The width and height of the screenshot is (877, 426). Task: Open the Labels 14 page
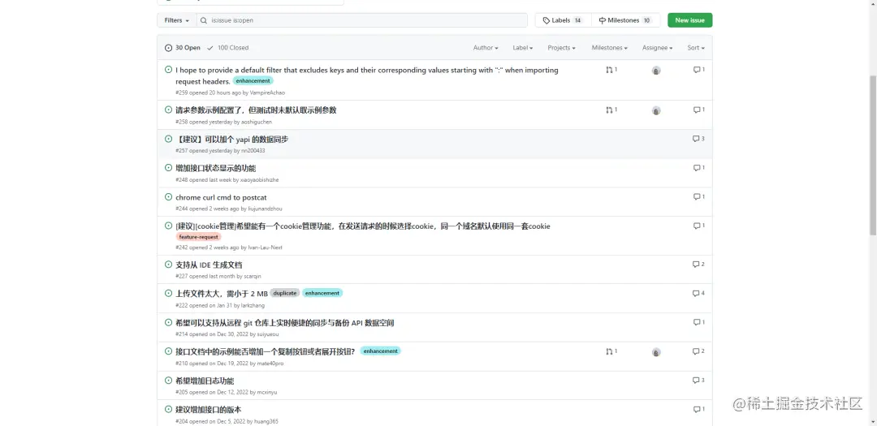(x=563, y=20)
